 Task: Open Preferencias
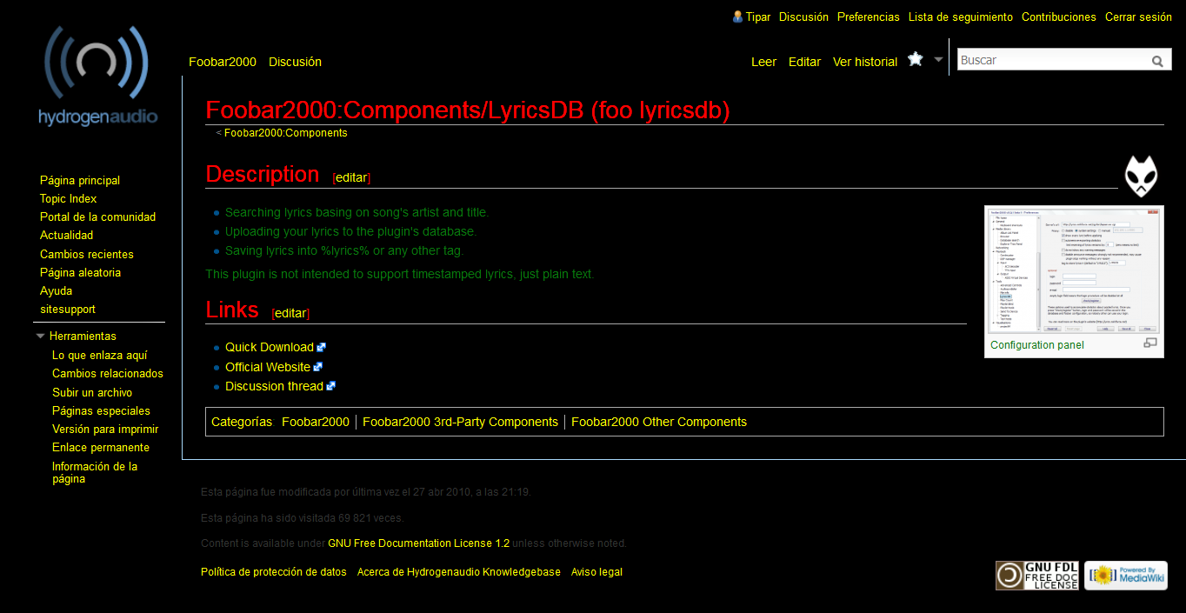pos(869,17)
